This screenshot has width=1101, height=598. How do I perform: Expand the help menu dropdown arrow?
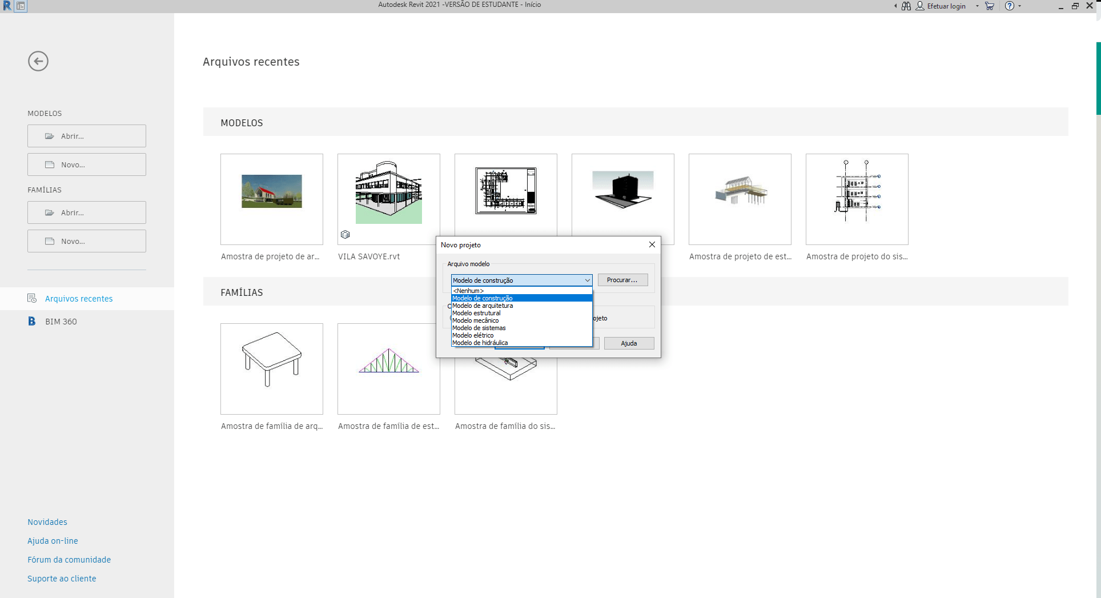(1020, 6)
